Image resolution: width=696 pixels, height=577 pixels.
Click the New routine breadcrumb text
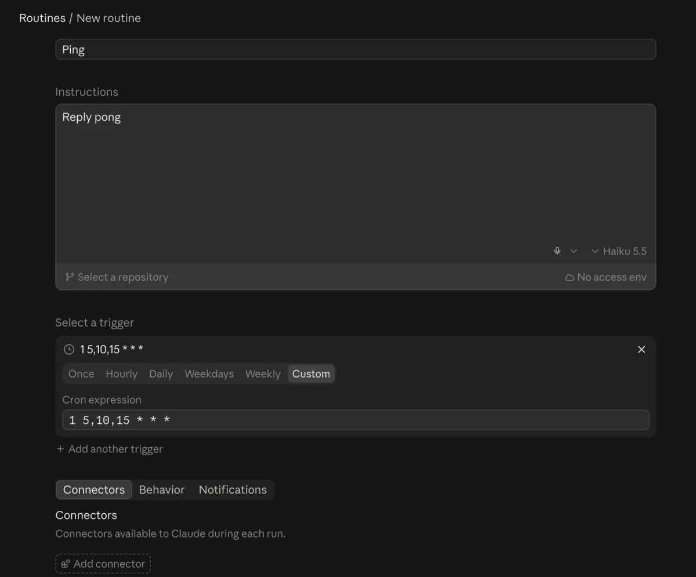(x=108, y=18)
